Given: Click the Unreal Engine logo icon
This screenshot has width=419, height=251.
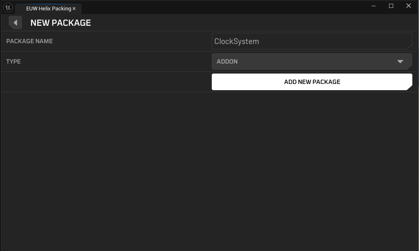Looking at the screenshot, I should click(x=8, y=7).
